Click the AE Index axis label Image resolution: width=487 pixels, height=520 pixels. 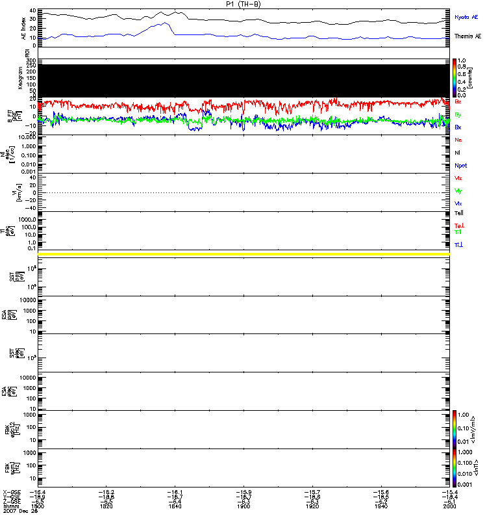23,29
